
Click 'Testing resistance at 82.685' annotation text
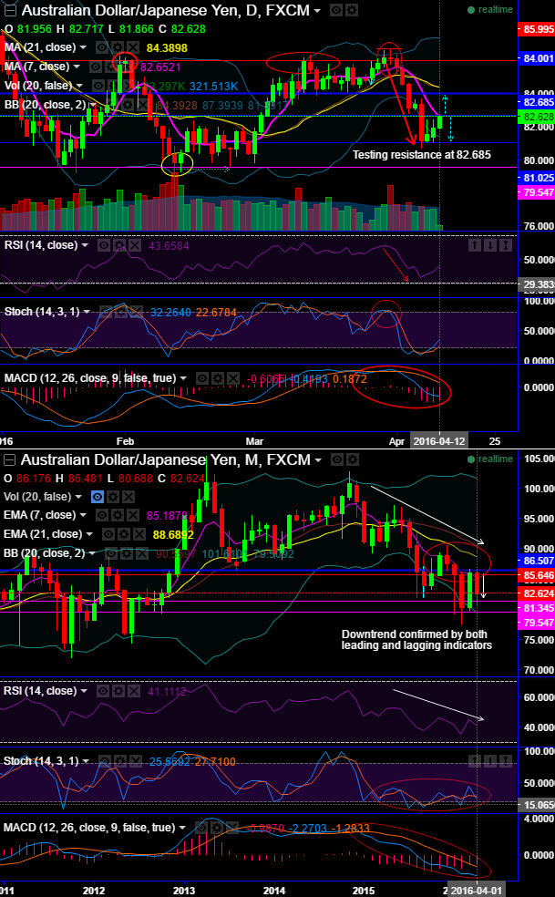click(x=422, y=155)
